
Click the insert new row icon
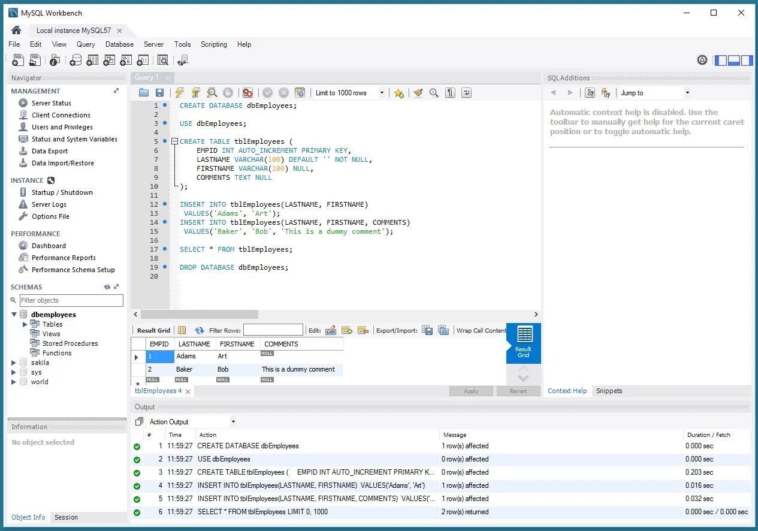point(346,330)
